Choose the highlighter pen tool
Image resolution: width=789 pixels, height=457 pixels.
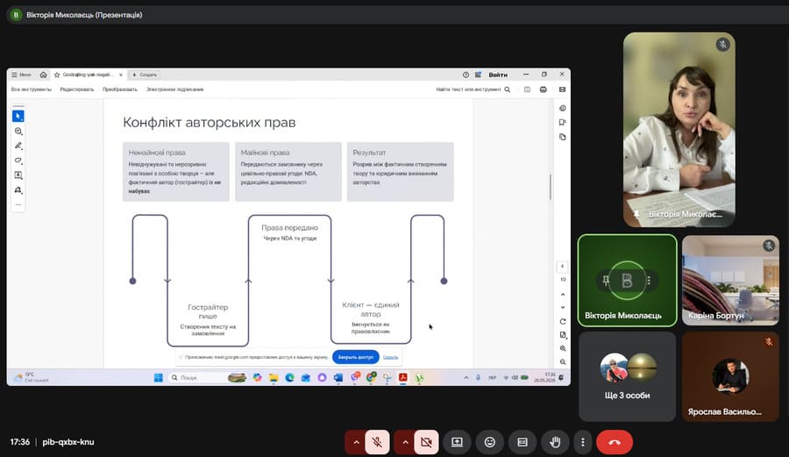tap(18, 146)
